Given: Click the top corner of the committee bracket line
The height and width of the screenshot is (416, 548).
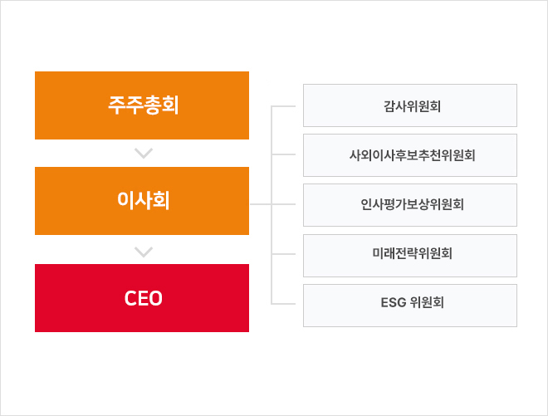Looking at the screenshot, I should pyautogui.click(x=272, y=106).
